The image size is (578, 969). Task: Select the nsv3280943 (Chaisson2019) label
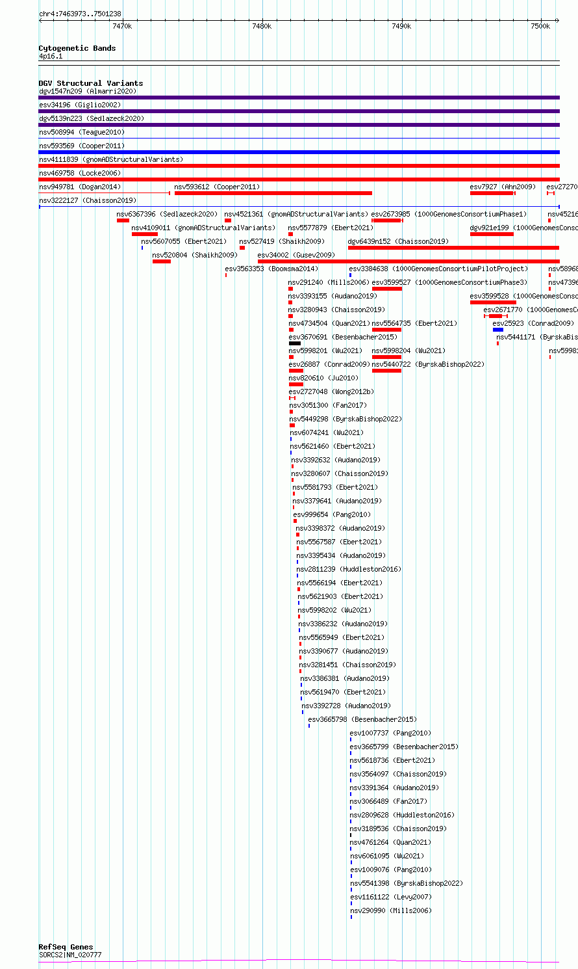336,310
